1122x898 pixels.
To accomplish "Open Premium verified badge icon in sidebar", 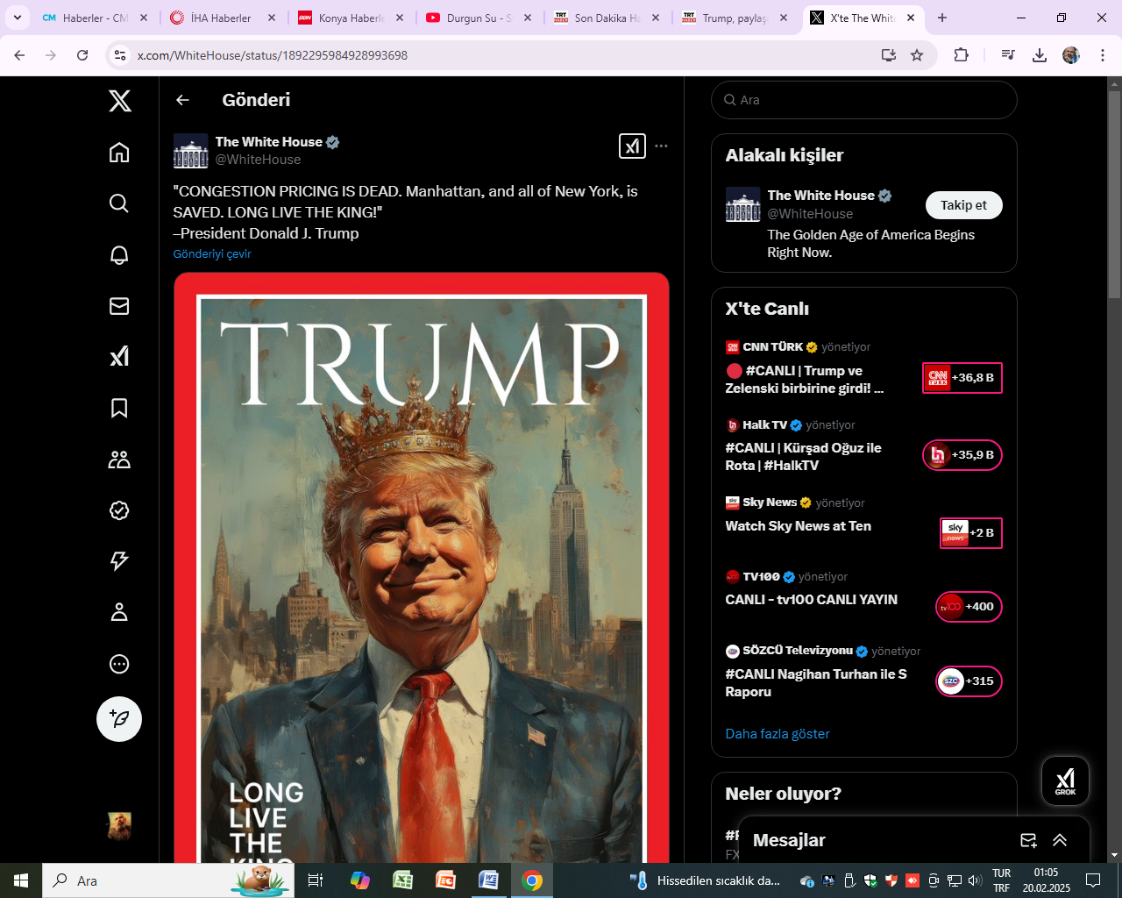I will pyautogui.click(x=119, y=510).
